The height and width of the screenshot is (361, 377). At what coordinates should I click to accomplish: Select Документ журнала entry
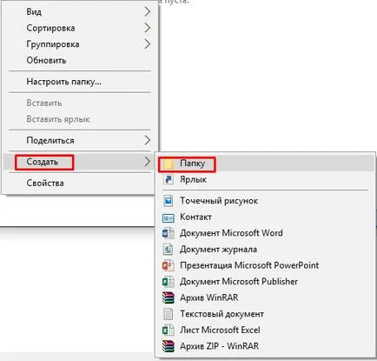[266, 250]
